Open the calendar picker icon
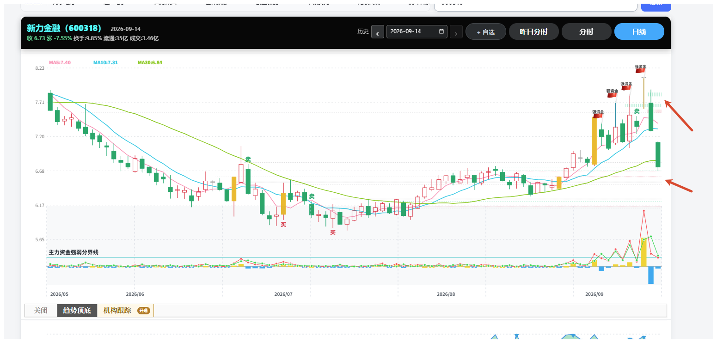The image size is (717, 343). [x=441, y=31]
